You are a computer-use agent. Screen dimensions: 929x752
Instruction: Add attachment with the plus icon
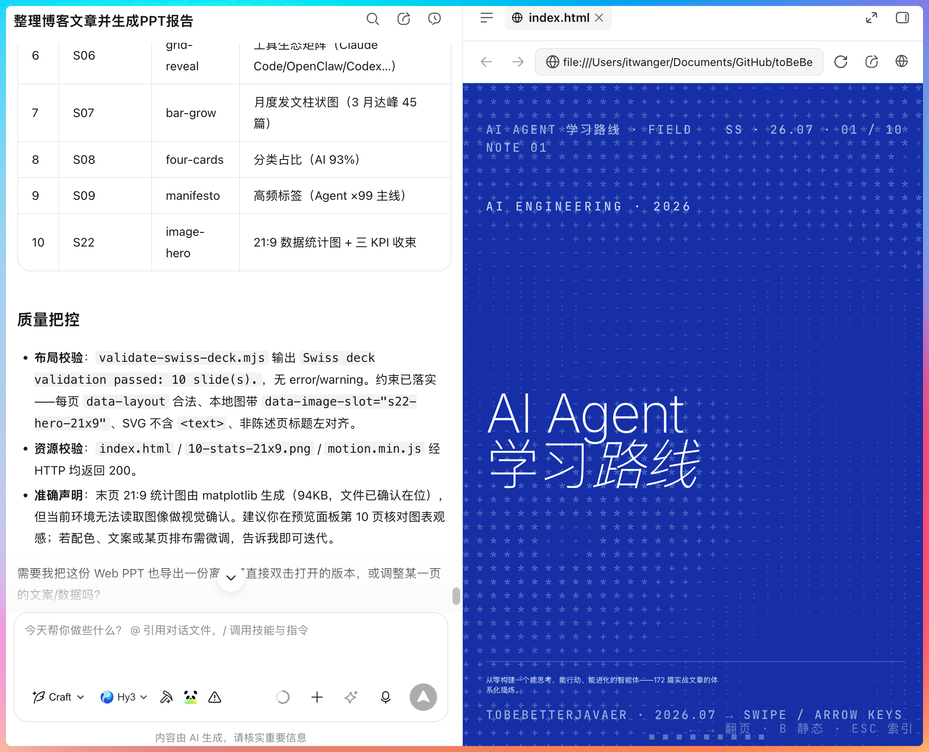tap(317, 697)
